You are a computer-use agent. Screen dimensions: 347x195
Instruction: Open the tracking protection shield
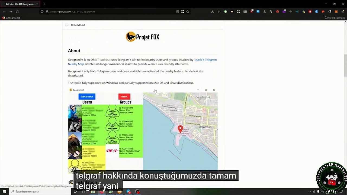point(42,12)
